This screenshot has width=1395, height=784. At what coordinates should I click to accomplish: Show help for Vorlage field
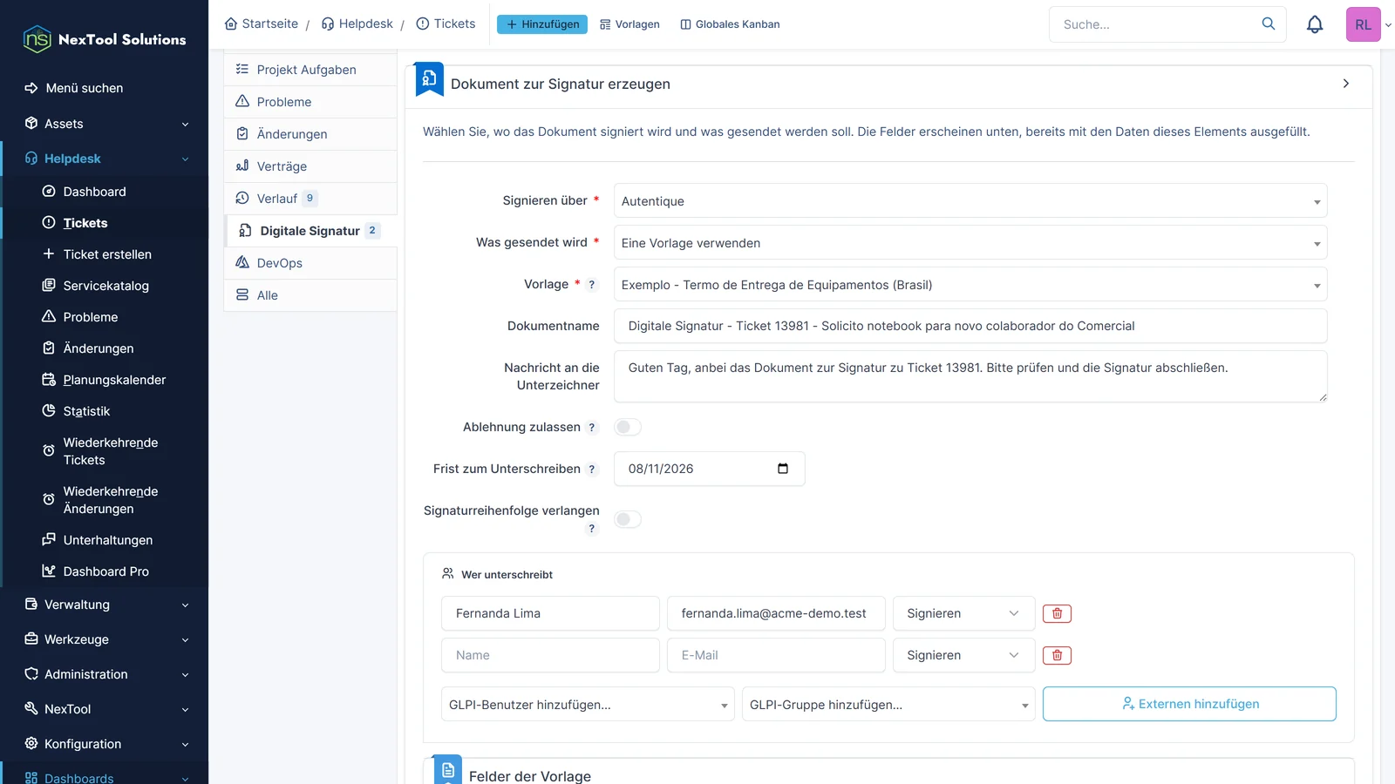592,285
